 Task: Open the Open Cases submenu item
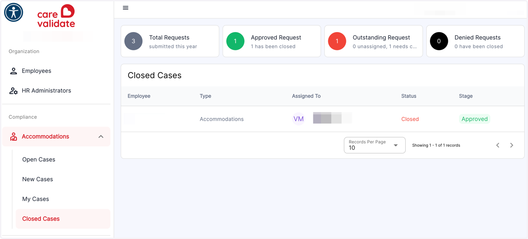63,159
